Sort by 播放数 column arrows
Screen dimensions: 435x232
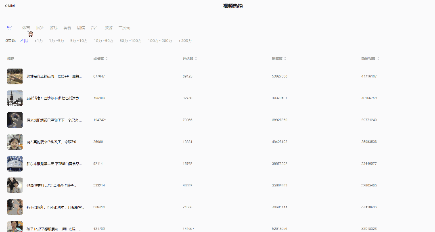pyautogui.click(x=285, y=59)
